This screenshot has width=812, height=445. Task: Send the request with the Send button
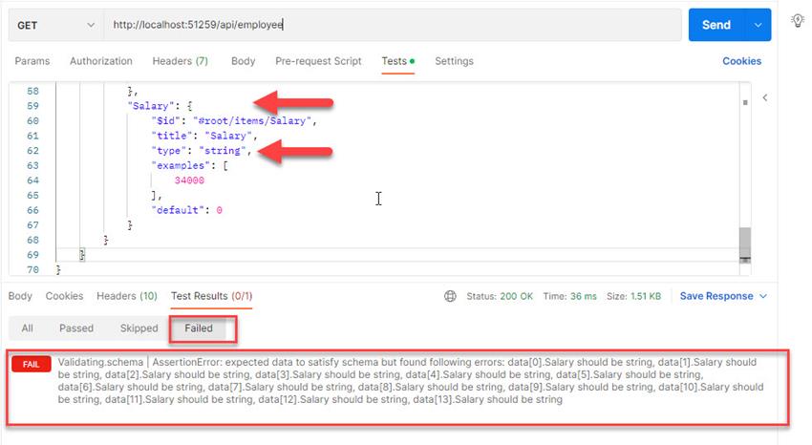[x=716, y=25]
